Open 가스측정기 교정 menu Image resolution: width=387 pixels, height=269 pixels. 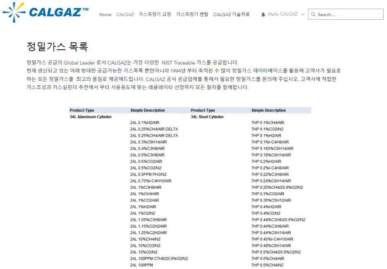click(x=155, y=14)
